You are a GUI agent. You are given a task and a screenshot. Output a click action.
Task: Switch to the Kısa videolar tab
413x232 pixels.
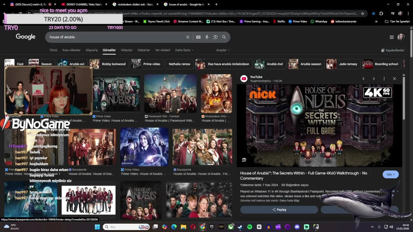(71, 50)
